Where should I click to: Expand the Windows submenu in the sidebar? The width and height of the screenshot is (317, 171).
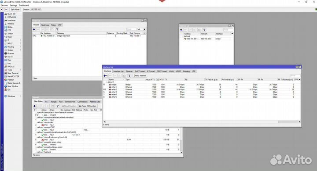point(20,96)
